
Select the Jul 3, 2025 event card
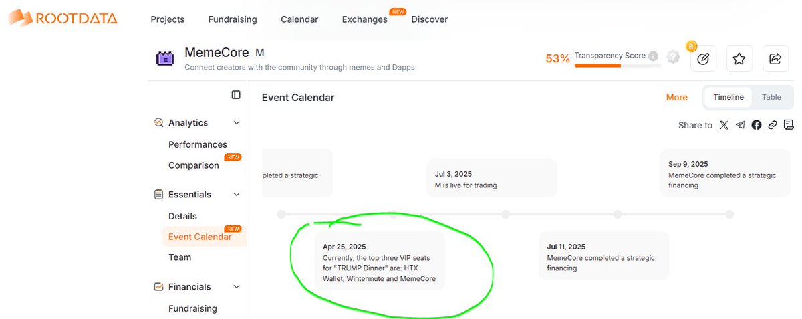click(492, 178)
